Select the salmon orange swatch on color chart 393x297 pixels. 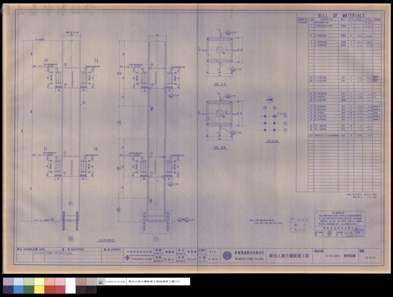50,282
